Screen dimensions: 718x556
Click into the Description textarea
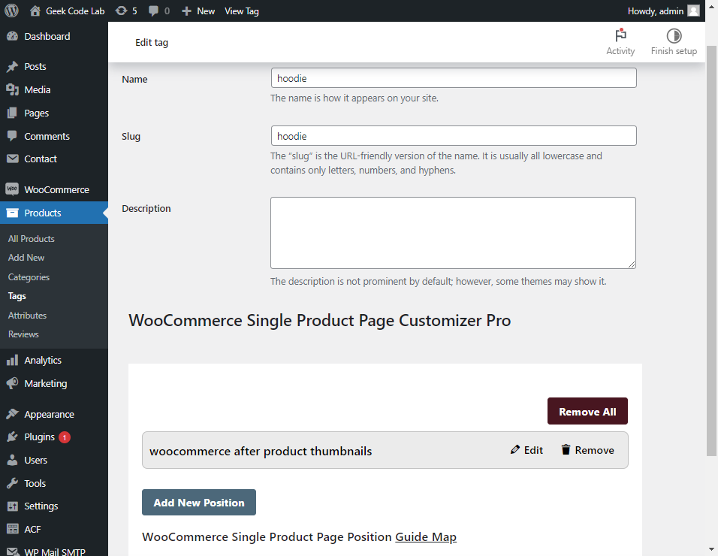click(453, 233)
